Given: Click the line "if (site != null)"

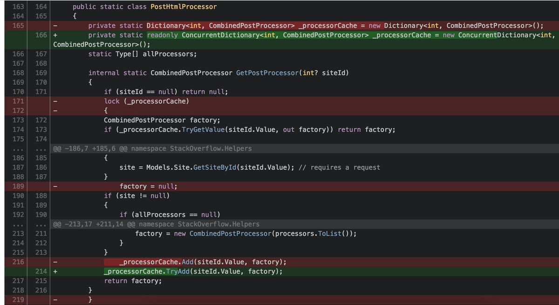Looking at the screenshot, I should [137, 196].
